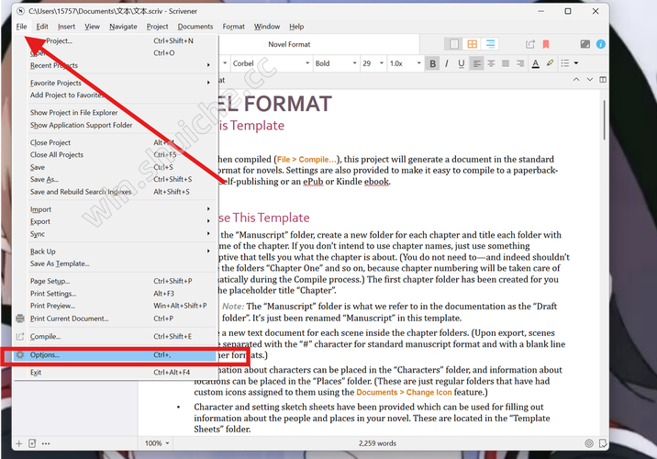This screenshot has width=657, height=459.
Task: Enter Composition Mode via toolbar icon
Action: point(585,44)
